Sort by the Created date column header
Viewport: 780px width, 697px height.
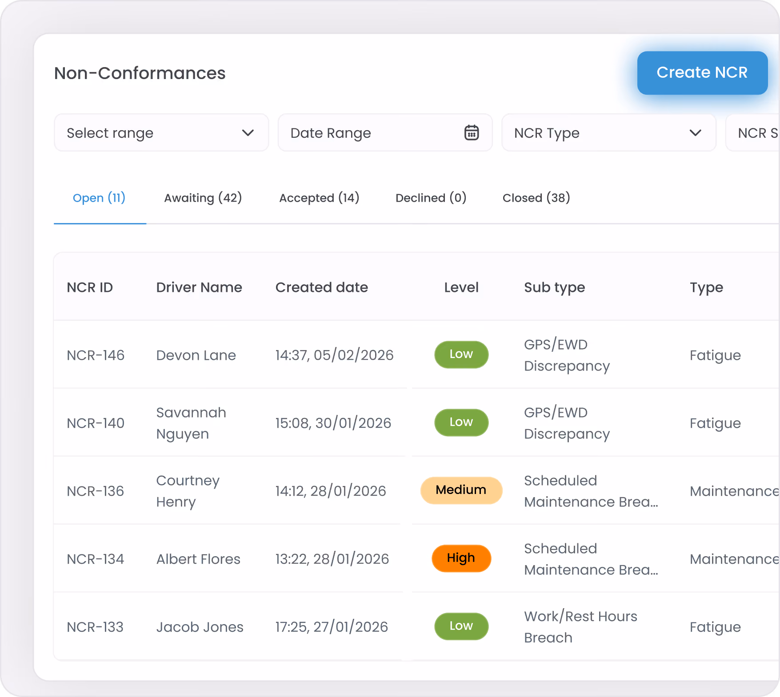point(322,287)
